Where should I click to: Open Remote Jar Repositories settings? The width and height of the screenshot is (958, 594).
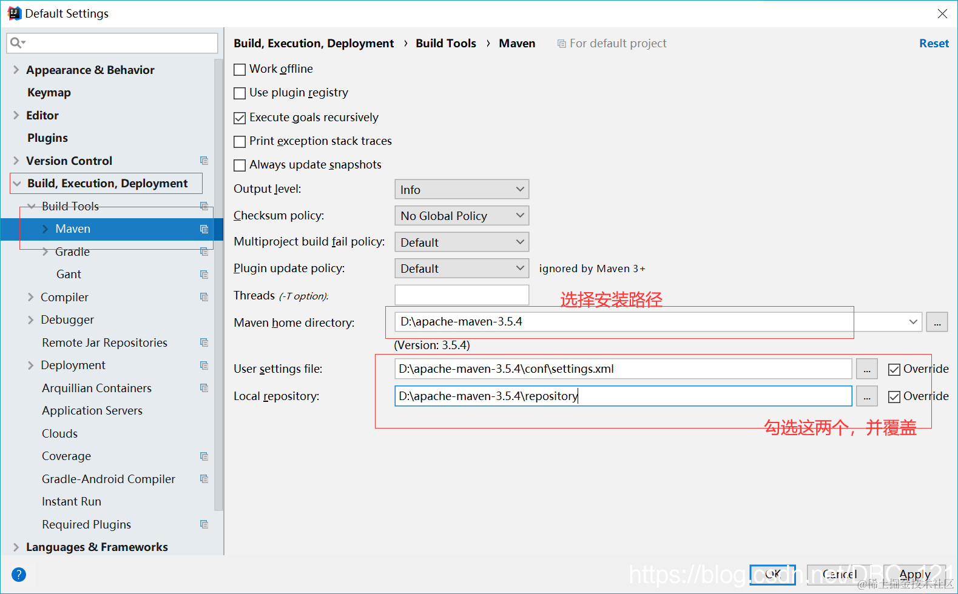[104, 342]
